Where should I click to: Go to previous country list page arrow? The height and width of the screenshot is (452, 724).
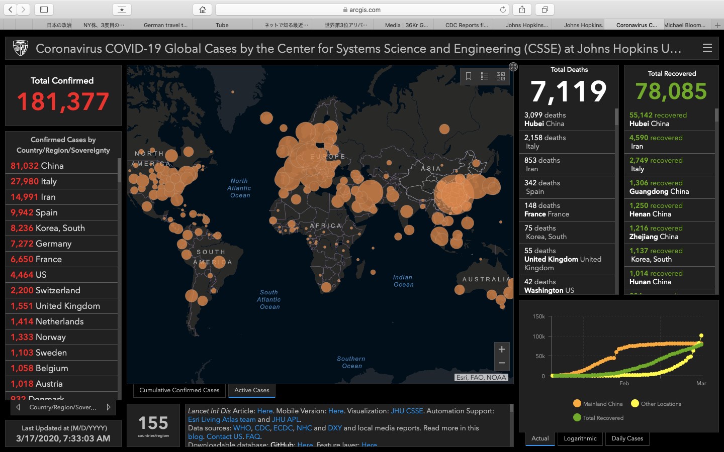point(18,407)
